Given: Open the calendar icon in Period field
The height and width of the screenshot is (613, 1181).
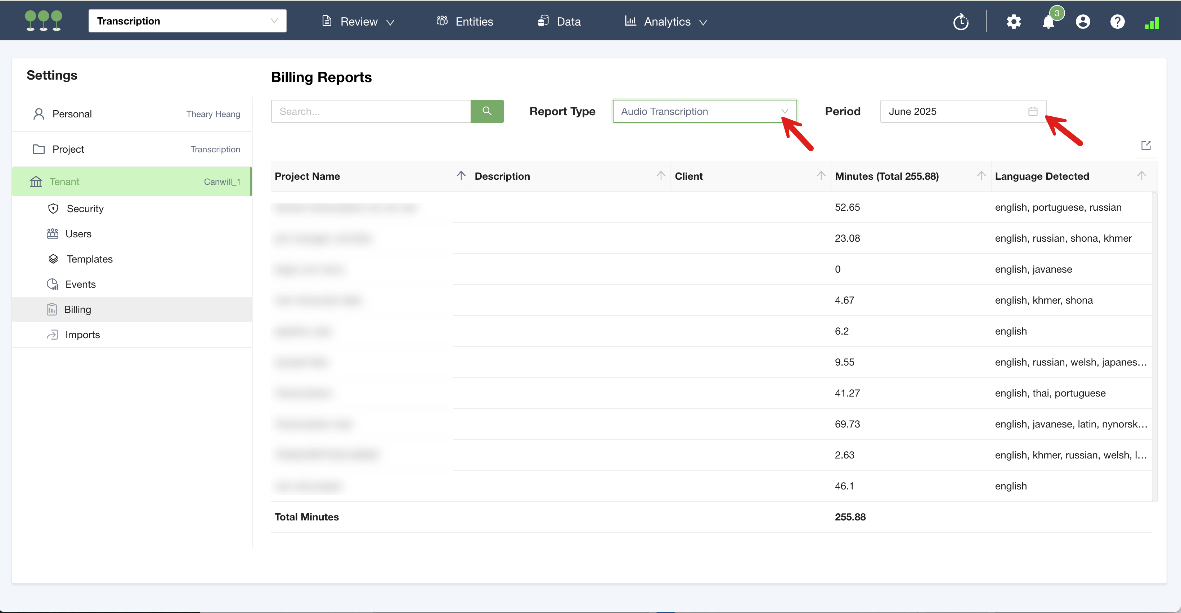Looking at the screenshot, I should pyautogui.click(x=1032, y=111).
